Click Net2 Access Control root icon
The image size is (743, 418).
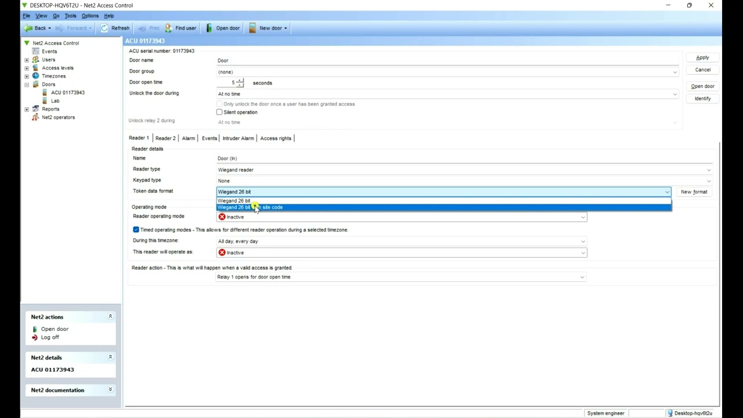pos(27,43)
